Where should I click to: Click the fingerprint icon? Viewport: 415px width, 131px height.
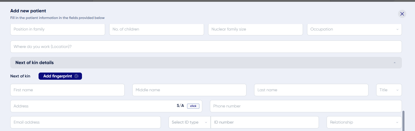pos(76,76)
